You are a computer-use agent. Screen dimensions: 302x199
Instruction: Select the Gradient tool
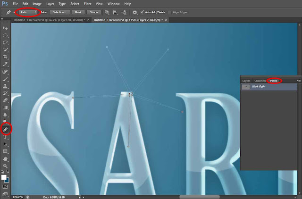[5, 108]
